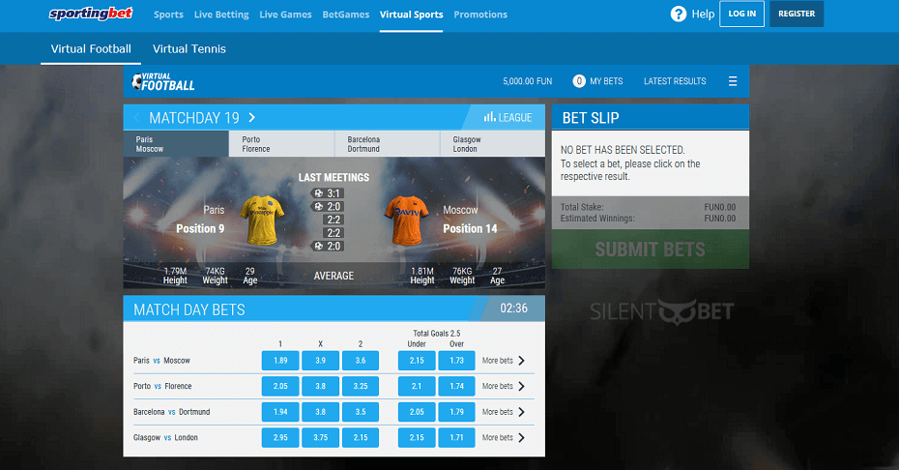Select Over 2.5 goals Paris vs Moscow 1.73
The height and width of the screenshot is (470, 899).
pos(457,361)
